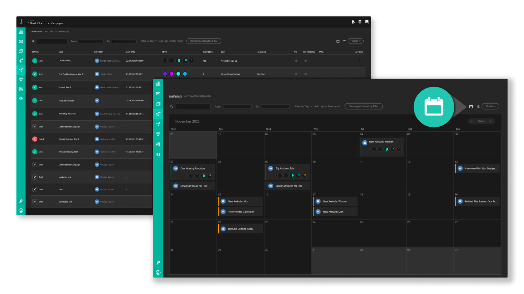
Task: Click the Today button in calendar
Action: 481,121
